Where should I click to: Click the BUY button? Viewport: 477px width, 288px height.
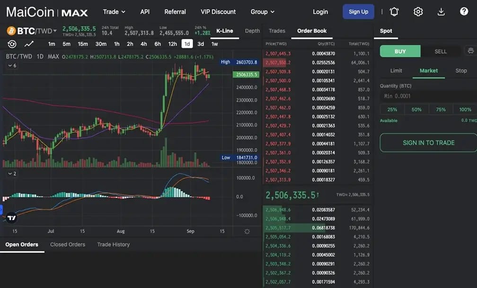400,51
